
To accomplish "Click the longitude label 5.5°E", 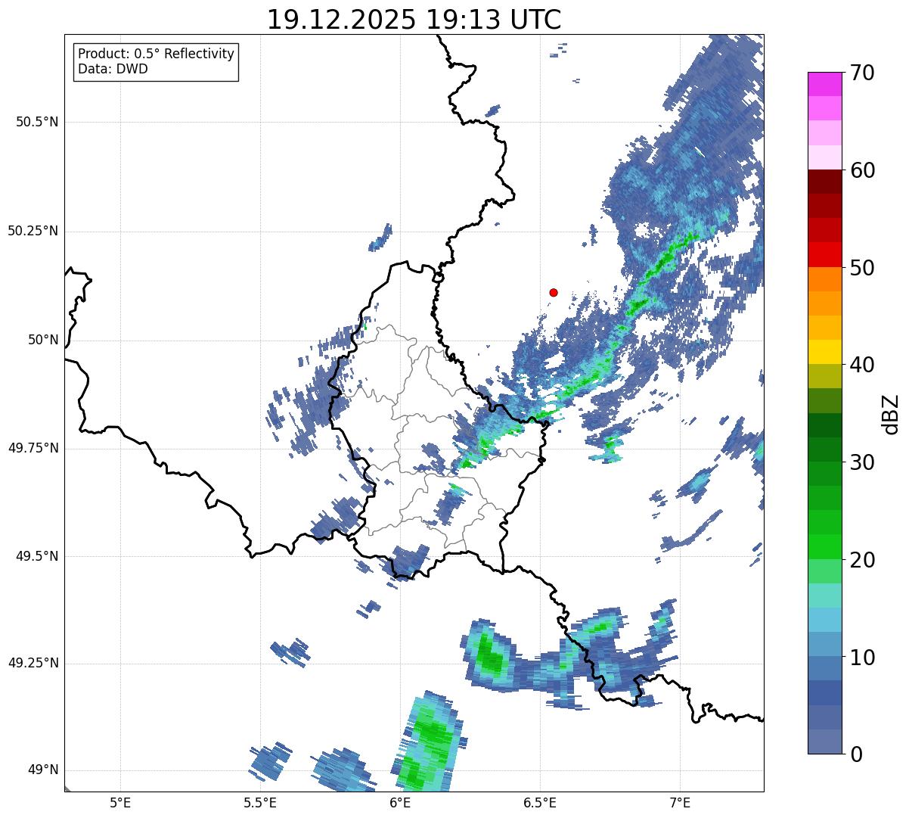I will [x=260, y=803].
